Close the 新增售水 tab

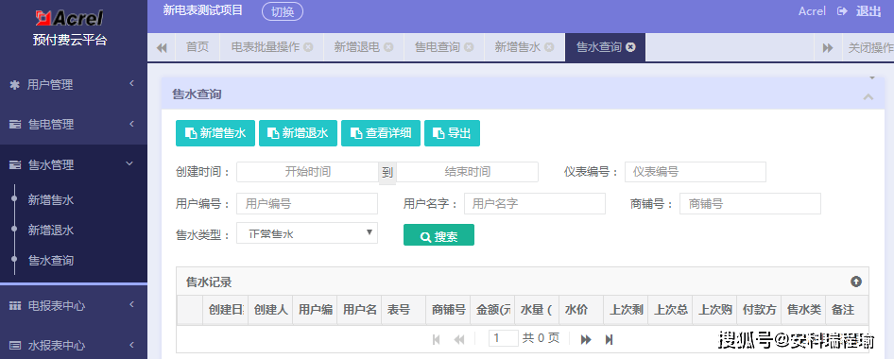[550, 47]
